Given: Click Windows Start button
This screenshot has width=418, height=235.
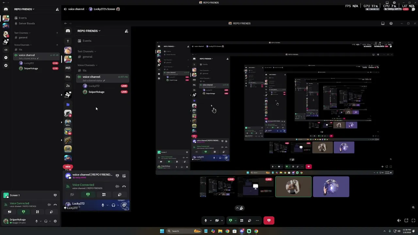Looking at the screenshot, I should pos(162,231).
